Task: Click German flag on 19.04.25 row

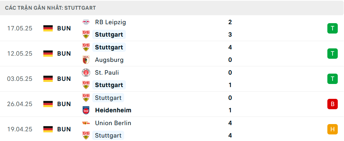Action: pyautogui.click(x=48, y=129)
